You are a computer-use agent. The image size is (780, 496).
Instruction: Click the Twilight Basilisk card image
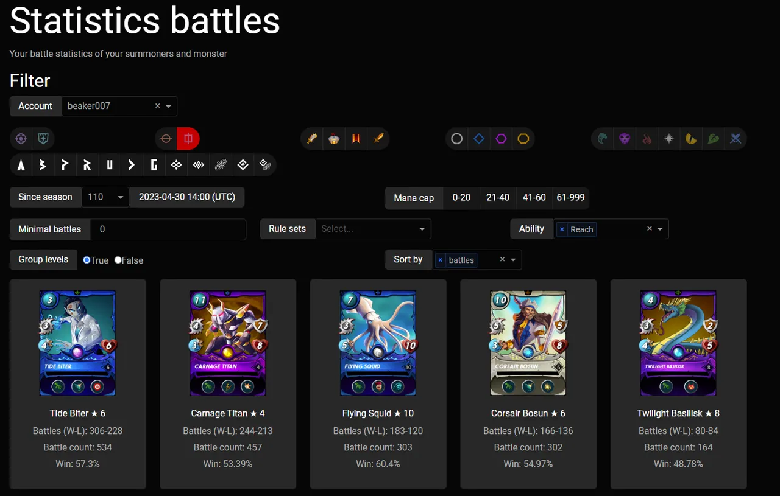coord(678,343)
